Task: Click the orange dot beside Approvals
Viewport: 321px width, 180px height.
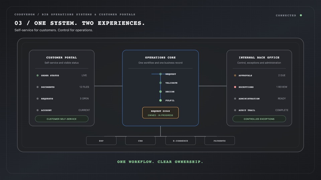Action: 235,75
